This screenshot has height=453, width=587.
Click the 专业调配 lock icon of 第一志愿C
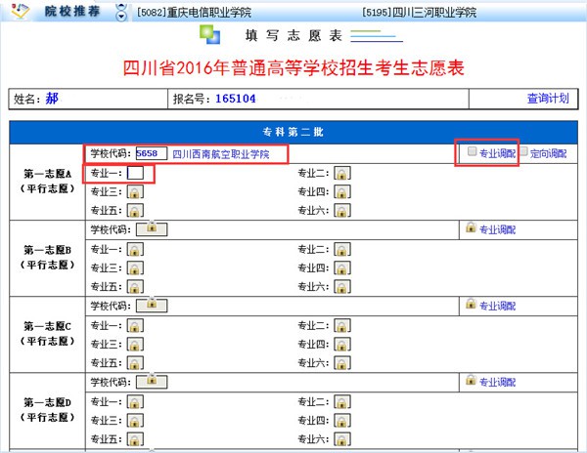(471, 303)
